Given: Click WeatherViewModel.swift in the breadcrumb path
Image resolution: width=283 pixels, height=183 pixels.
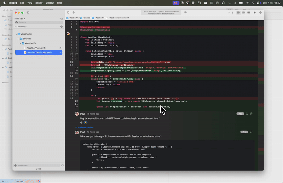Looking at the screenshot, I should [119, 18].
